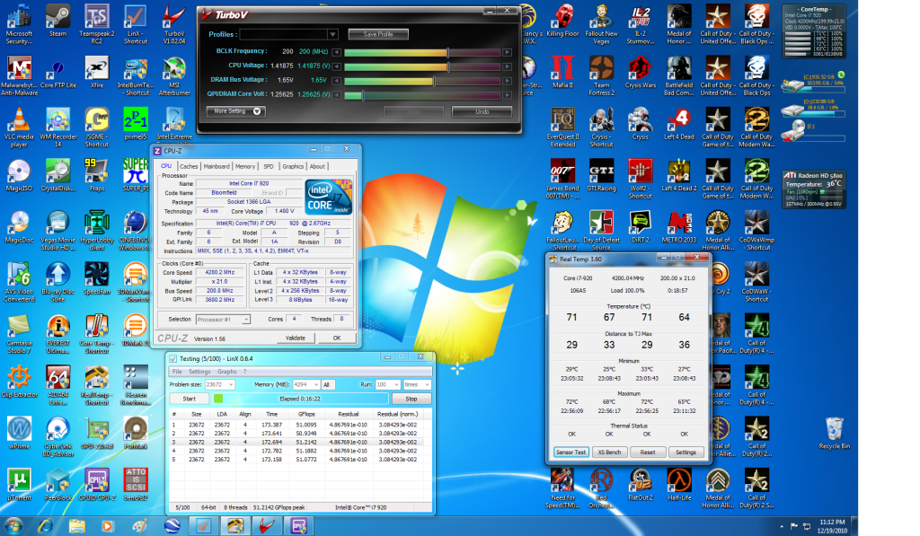Click the Undo button in TurboV
The image size is (920, 536).
[x=482, y=111]
